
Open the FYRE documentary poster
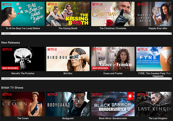(154, 59)
